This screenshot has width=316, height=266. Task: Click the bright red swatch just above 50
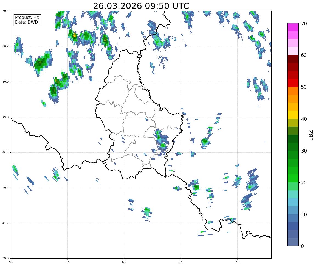point(293,83)
